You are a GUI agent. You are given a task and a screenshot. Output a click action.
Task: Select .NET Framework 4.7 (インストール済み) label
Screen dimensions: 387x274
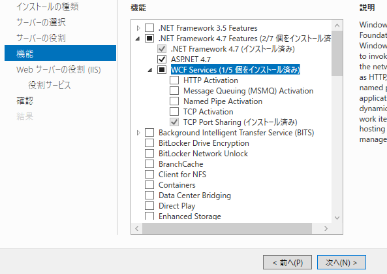(233, 49)
